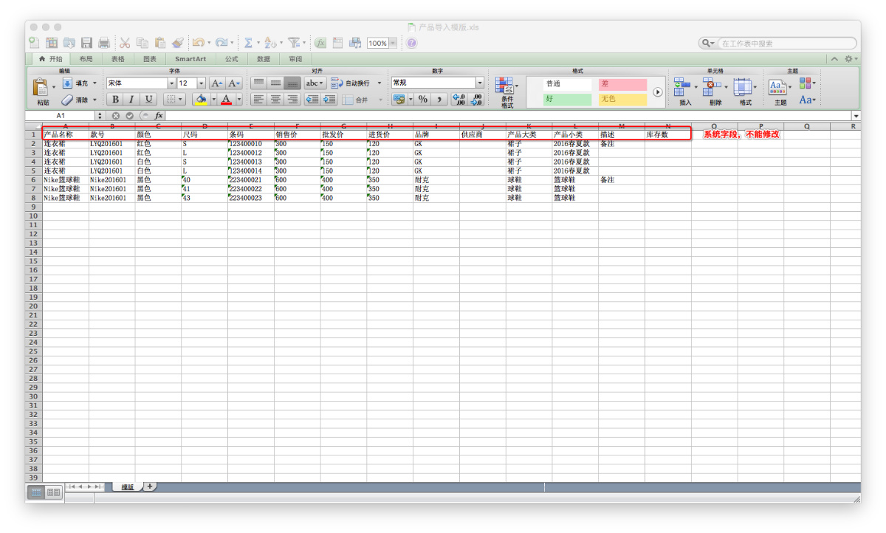Toggle middle vertical alignment
The height and width of the screenshot is (533, 886).
[x=275, y=83]
